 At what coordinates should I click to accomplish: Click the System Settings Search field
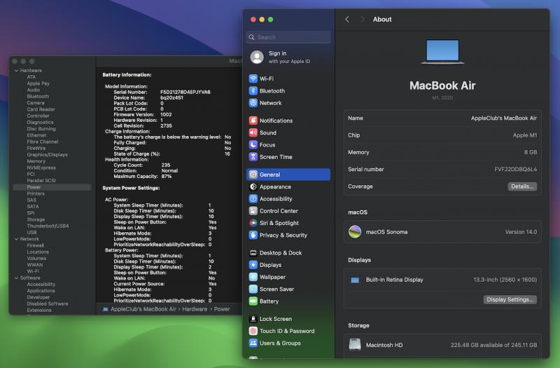click(288, 37)
